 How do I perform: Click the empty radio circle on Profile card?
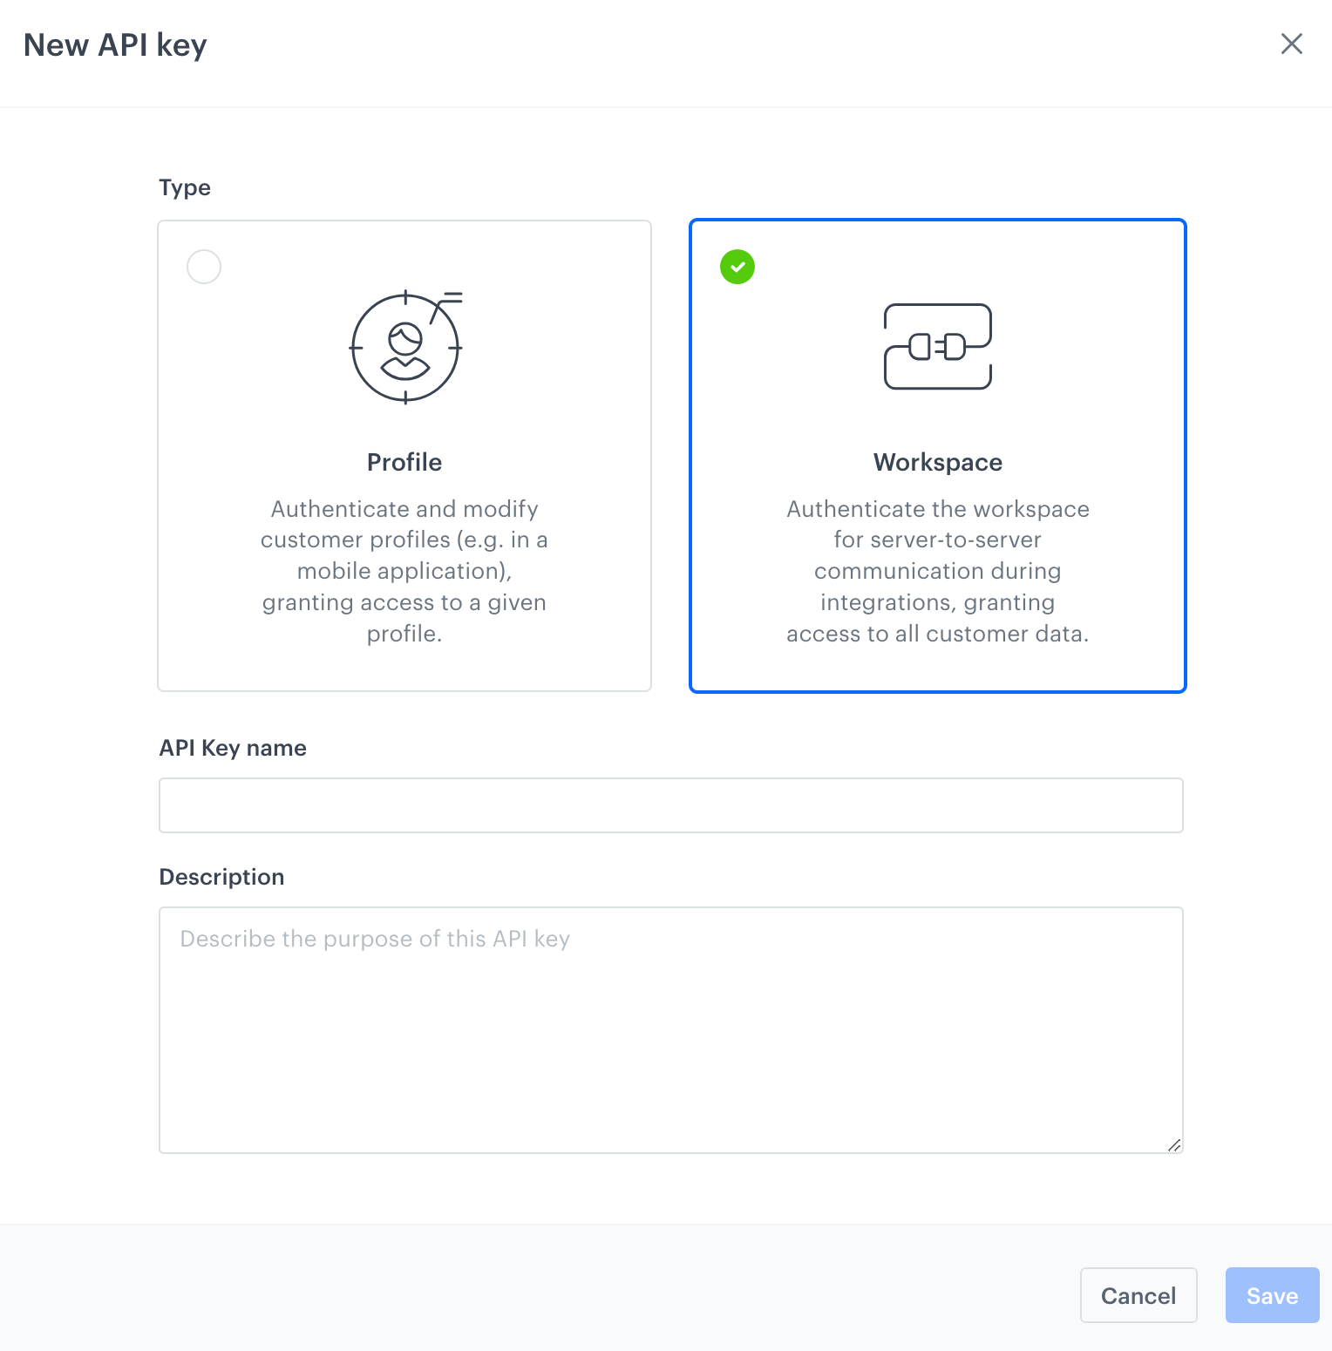click(x=203, y=267)
